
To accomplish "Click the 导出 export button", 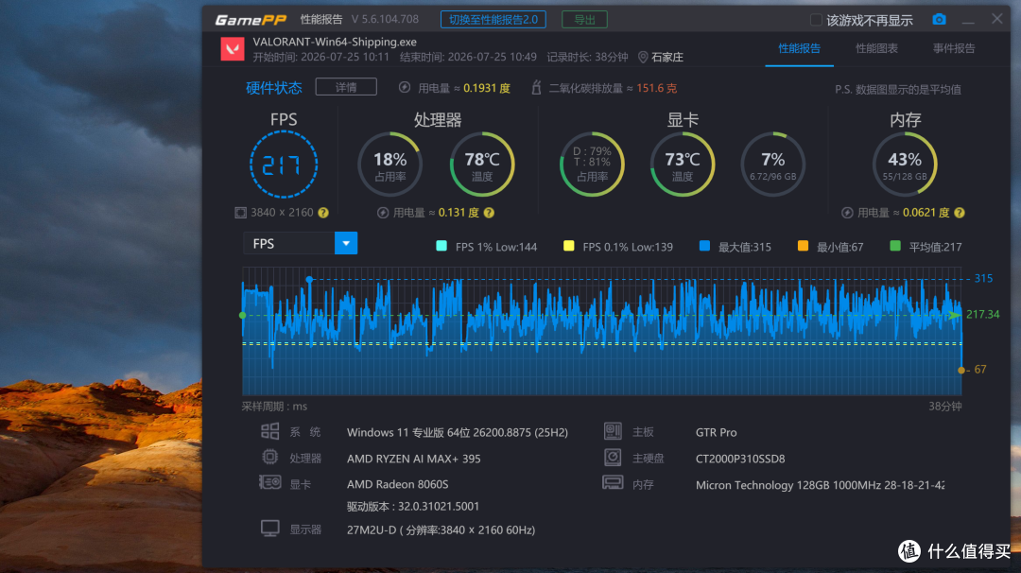I will [x=585, y=20].
